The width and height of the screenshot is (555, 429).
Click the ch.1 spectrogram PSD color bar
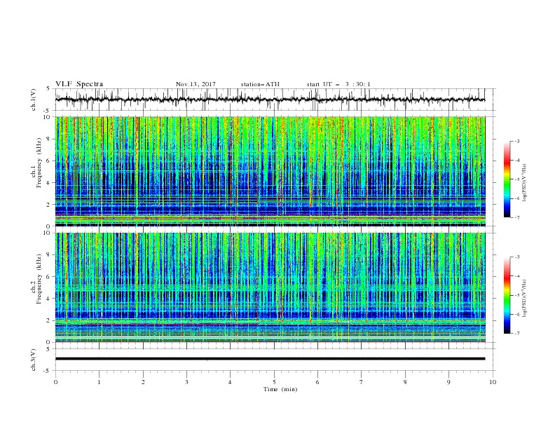click(507, 179)
